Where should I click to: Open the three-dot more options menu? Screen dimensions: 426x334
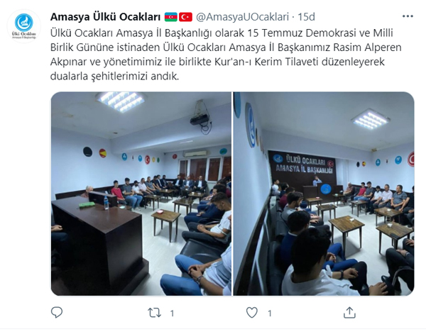[x=408, y=16]
